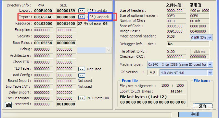
Task: Select the File offset to PE value 0100
Action: [176, 52]
